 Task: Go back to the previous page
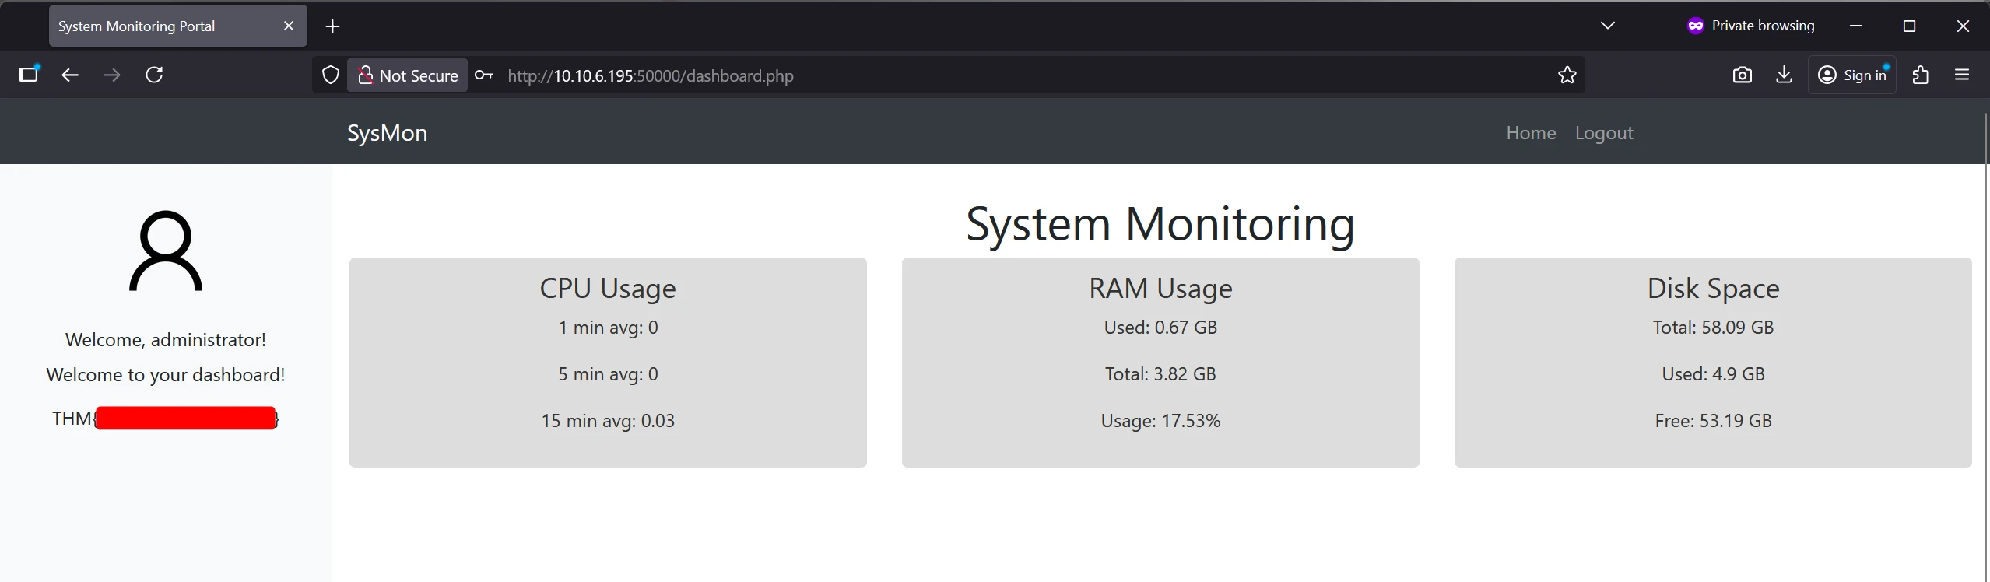click(x=70, y=75)
